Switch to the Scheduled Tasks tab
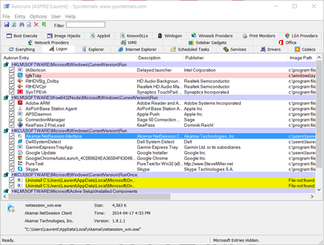This screenshot has height=245, width=324. click(191, 49)
